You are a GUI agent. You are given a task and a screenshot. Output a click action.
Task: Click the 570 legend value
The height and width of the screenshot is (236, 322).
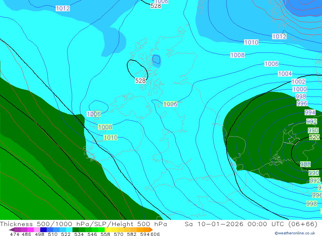click(118, 234)
